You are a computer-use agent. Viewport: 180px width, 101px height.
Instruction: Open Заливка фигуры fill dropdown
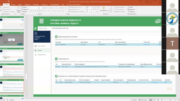coord(119,7)
